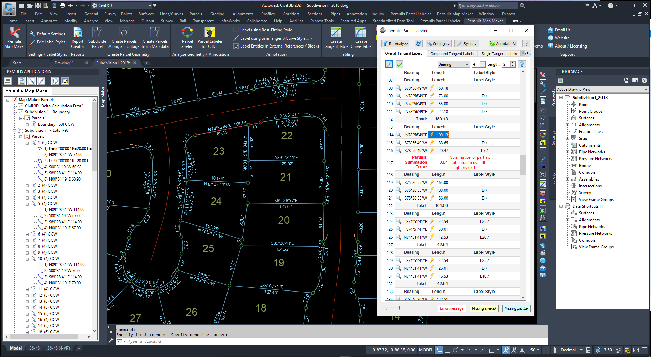
Task: Expand parcel 2 (4) CCW tree node
Action: 27,186
